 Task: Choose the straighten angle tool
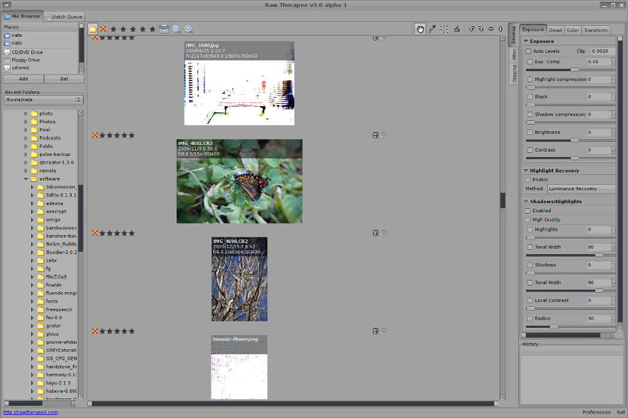pyautogui.click(x=457, y=29)
